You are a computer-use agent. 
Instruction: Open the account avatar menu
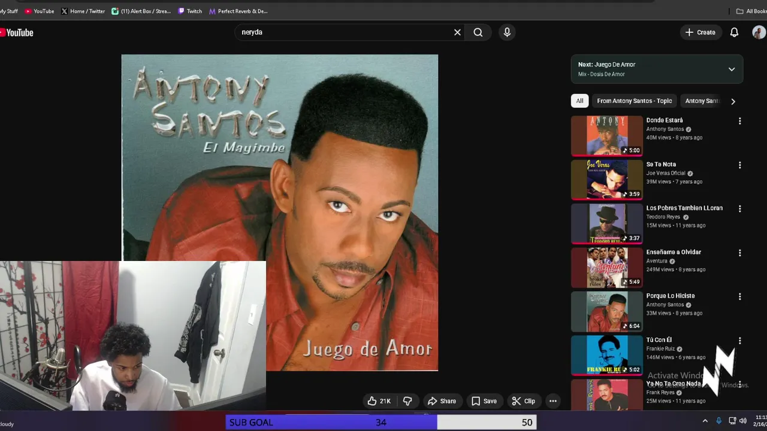point(759,32)
